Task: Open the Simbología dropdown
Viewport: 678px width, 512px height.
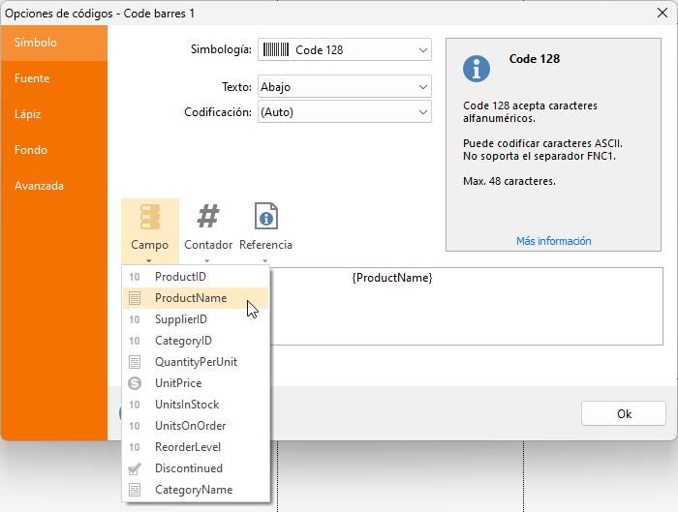Action: tap(423, 49)
